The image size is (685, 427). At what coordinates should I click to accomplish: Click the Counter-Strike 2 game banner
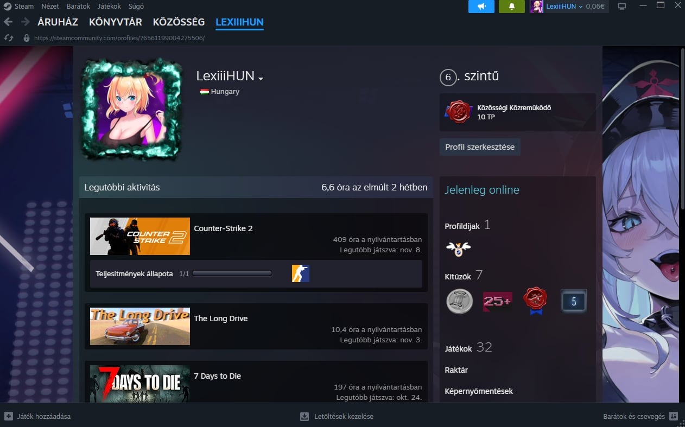[x=140, y=236]
